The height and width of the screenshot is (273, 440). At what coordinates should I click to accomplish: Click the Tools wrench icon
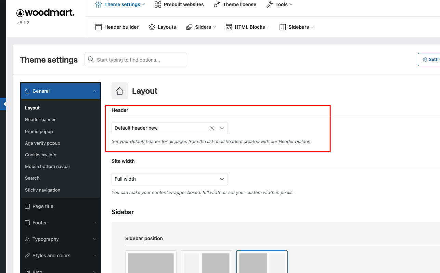(270, 4)
